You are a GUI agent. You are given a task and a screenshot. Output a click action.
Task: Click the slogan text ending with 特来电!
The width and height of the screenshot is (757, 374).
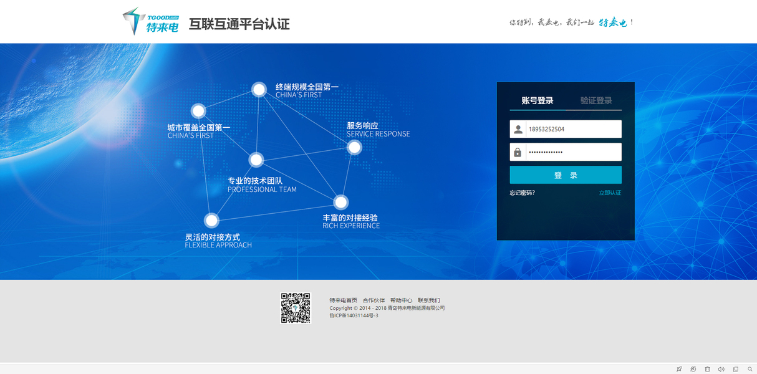571,22
